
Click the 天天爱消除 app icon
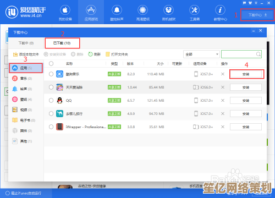[59, 87]
